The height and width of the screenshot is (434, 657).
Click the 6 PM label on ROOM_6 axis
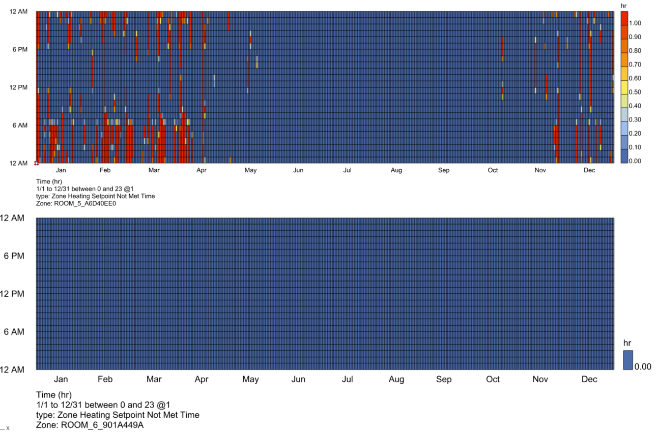pyautogui.click(x=14, y=256)
